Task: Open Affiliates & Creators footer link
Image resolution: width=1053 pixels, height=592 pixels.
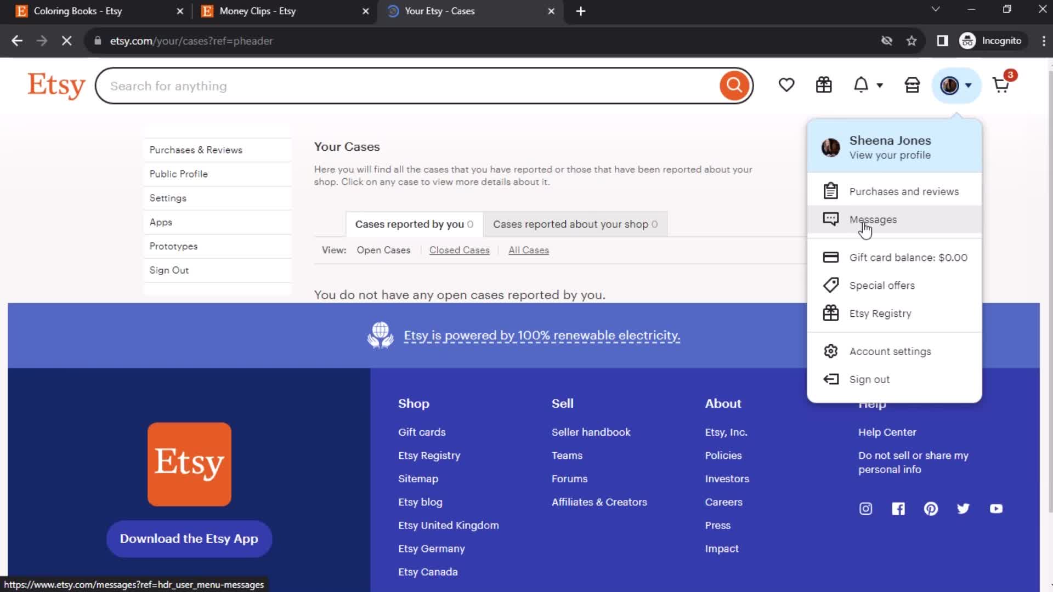Action: coord(599,502)
